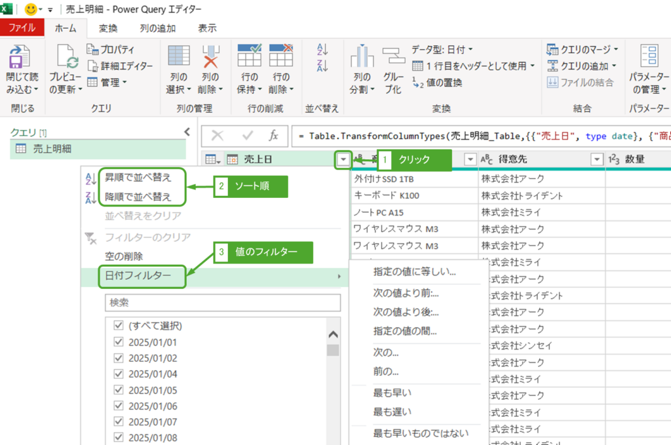Toggle the 2025/01/05 date checkbox
Viewport: 671px width, 445px height.
pos(119,390)
